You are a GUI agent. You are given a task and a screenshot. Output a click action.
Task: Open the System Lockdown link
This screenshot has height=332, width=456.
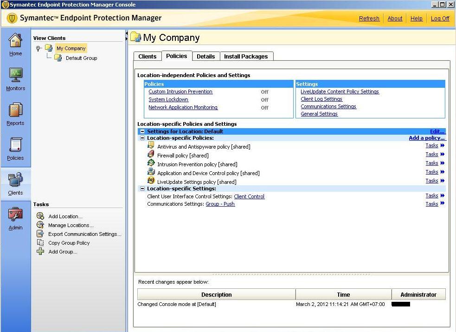168,99
